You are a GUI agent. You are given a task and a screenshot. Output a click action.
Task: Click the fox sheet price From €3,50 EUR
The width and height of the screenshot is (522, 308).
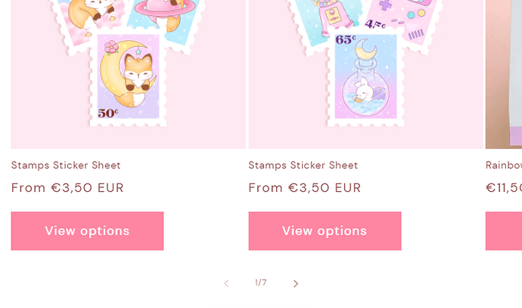coord(67,188)
